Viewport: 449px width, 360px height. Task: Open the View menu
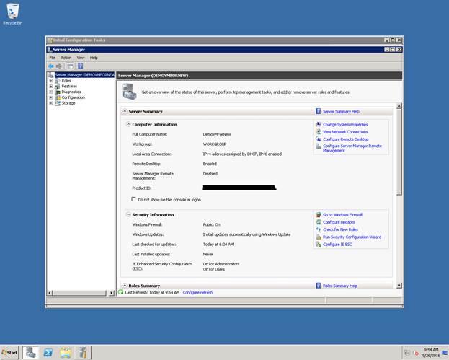click(x=81, y=58)
